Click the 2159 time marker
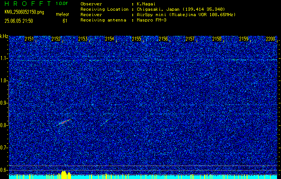This screenshot has width=281, height=179. click(244, 39)
